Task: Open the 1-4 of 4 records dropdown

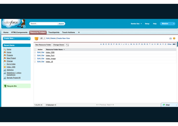Action: pos(38,105)
